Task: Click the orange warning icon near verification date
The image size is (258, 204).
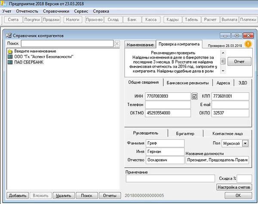Action: click(x=248, y=44)
